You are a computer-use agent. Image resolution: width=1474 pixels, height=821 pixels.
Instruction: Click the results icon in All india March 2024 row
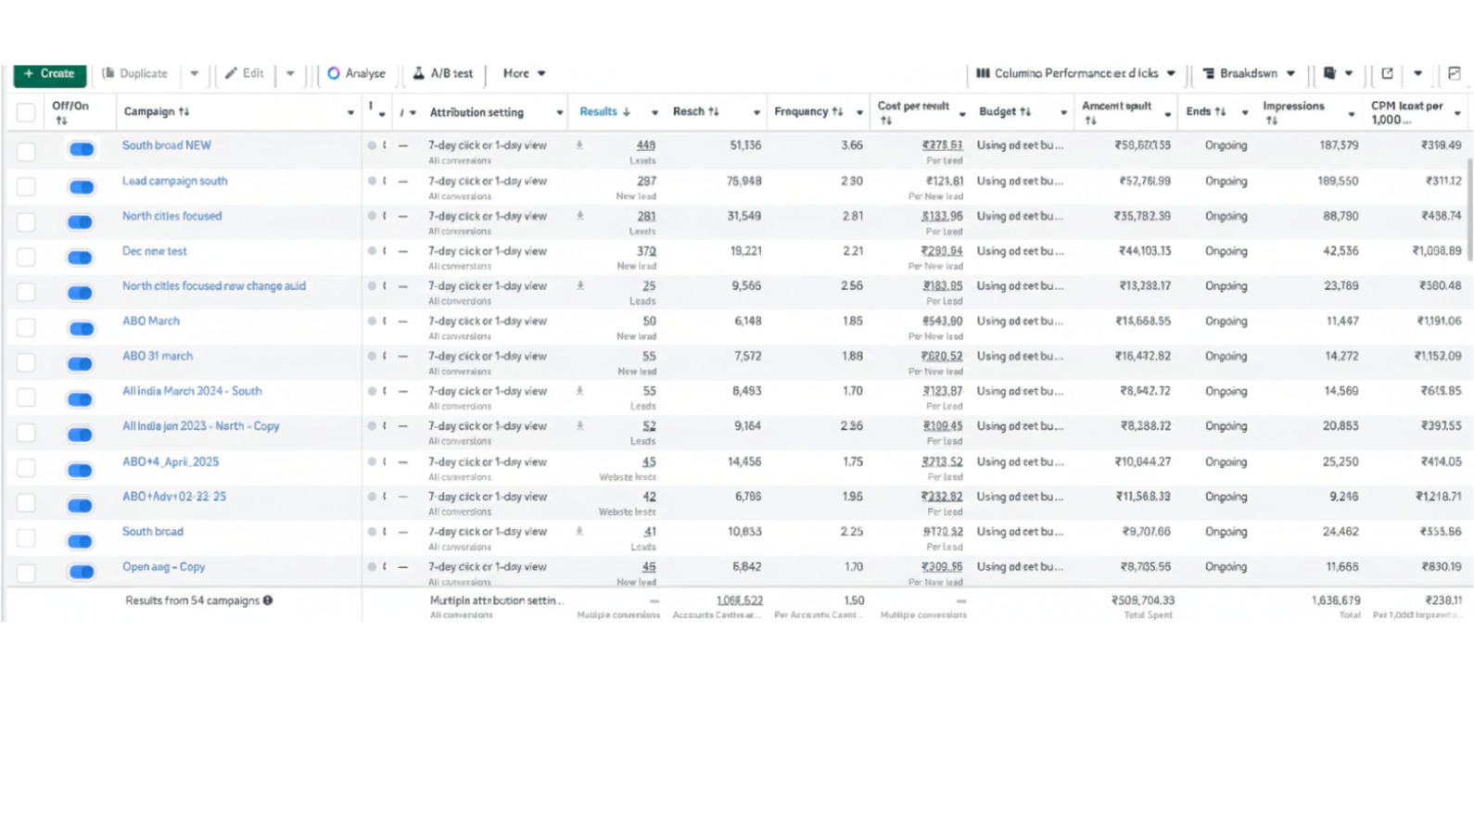[x=580, y=391]
